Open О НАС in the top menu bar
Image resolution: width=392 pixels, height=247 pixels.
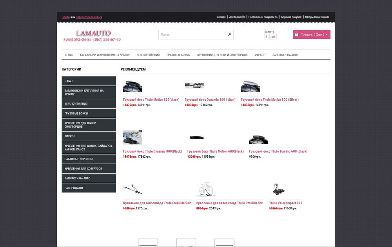[x=69, y=55]
